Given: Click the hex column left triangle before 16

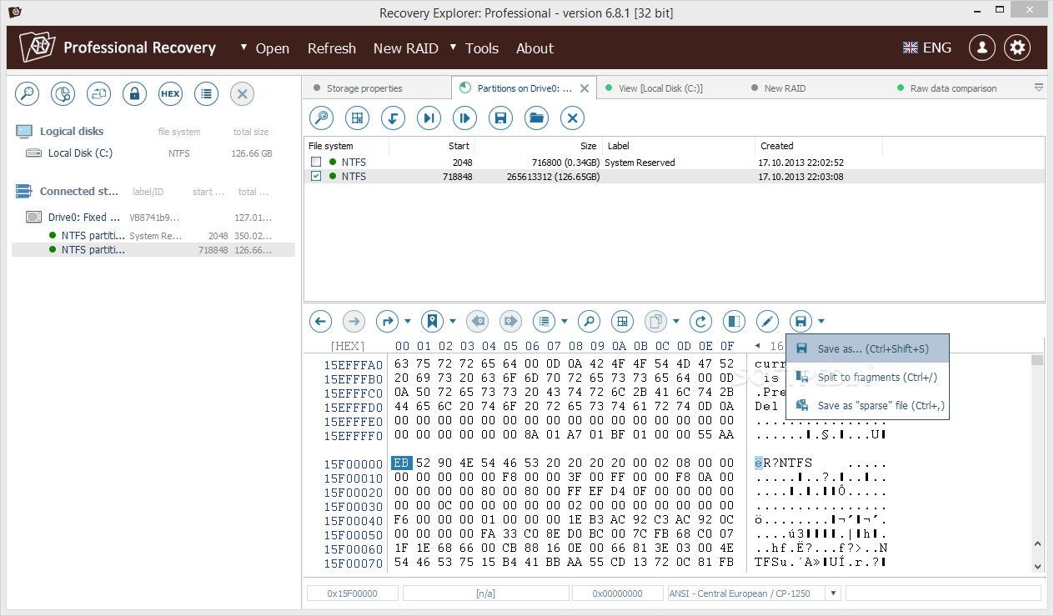Looking at the screenshot, I should click(x=758, y=346).
